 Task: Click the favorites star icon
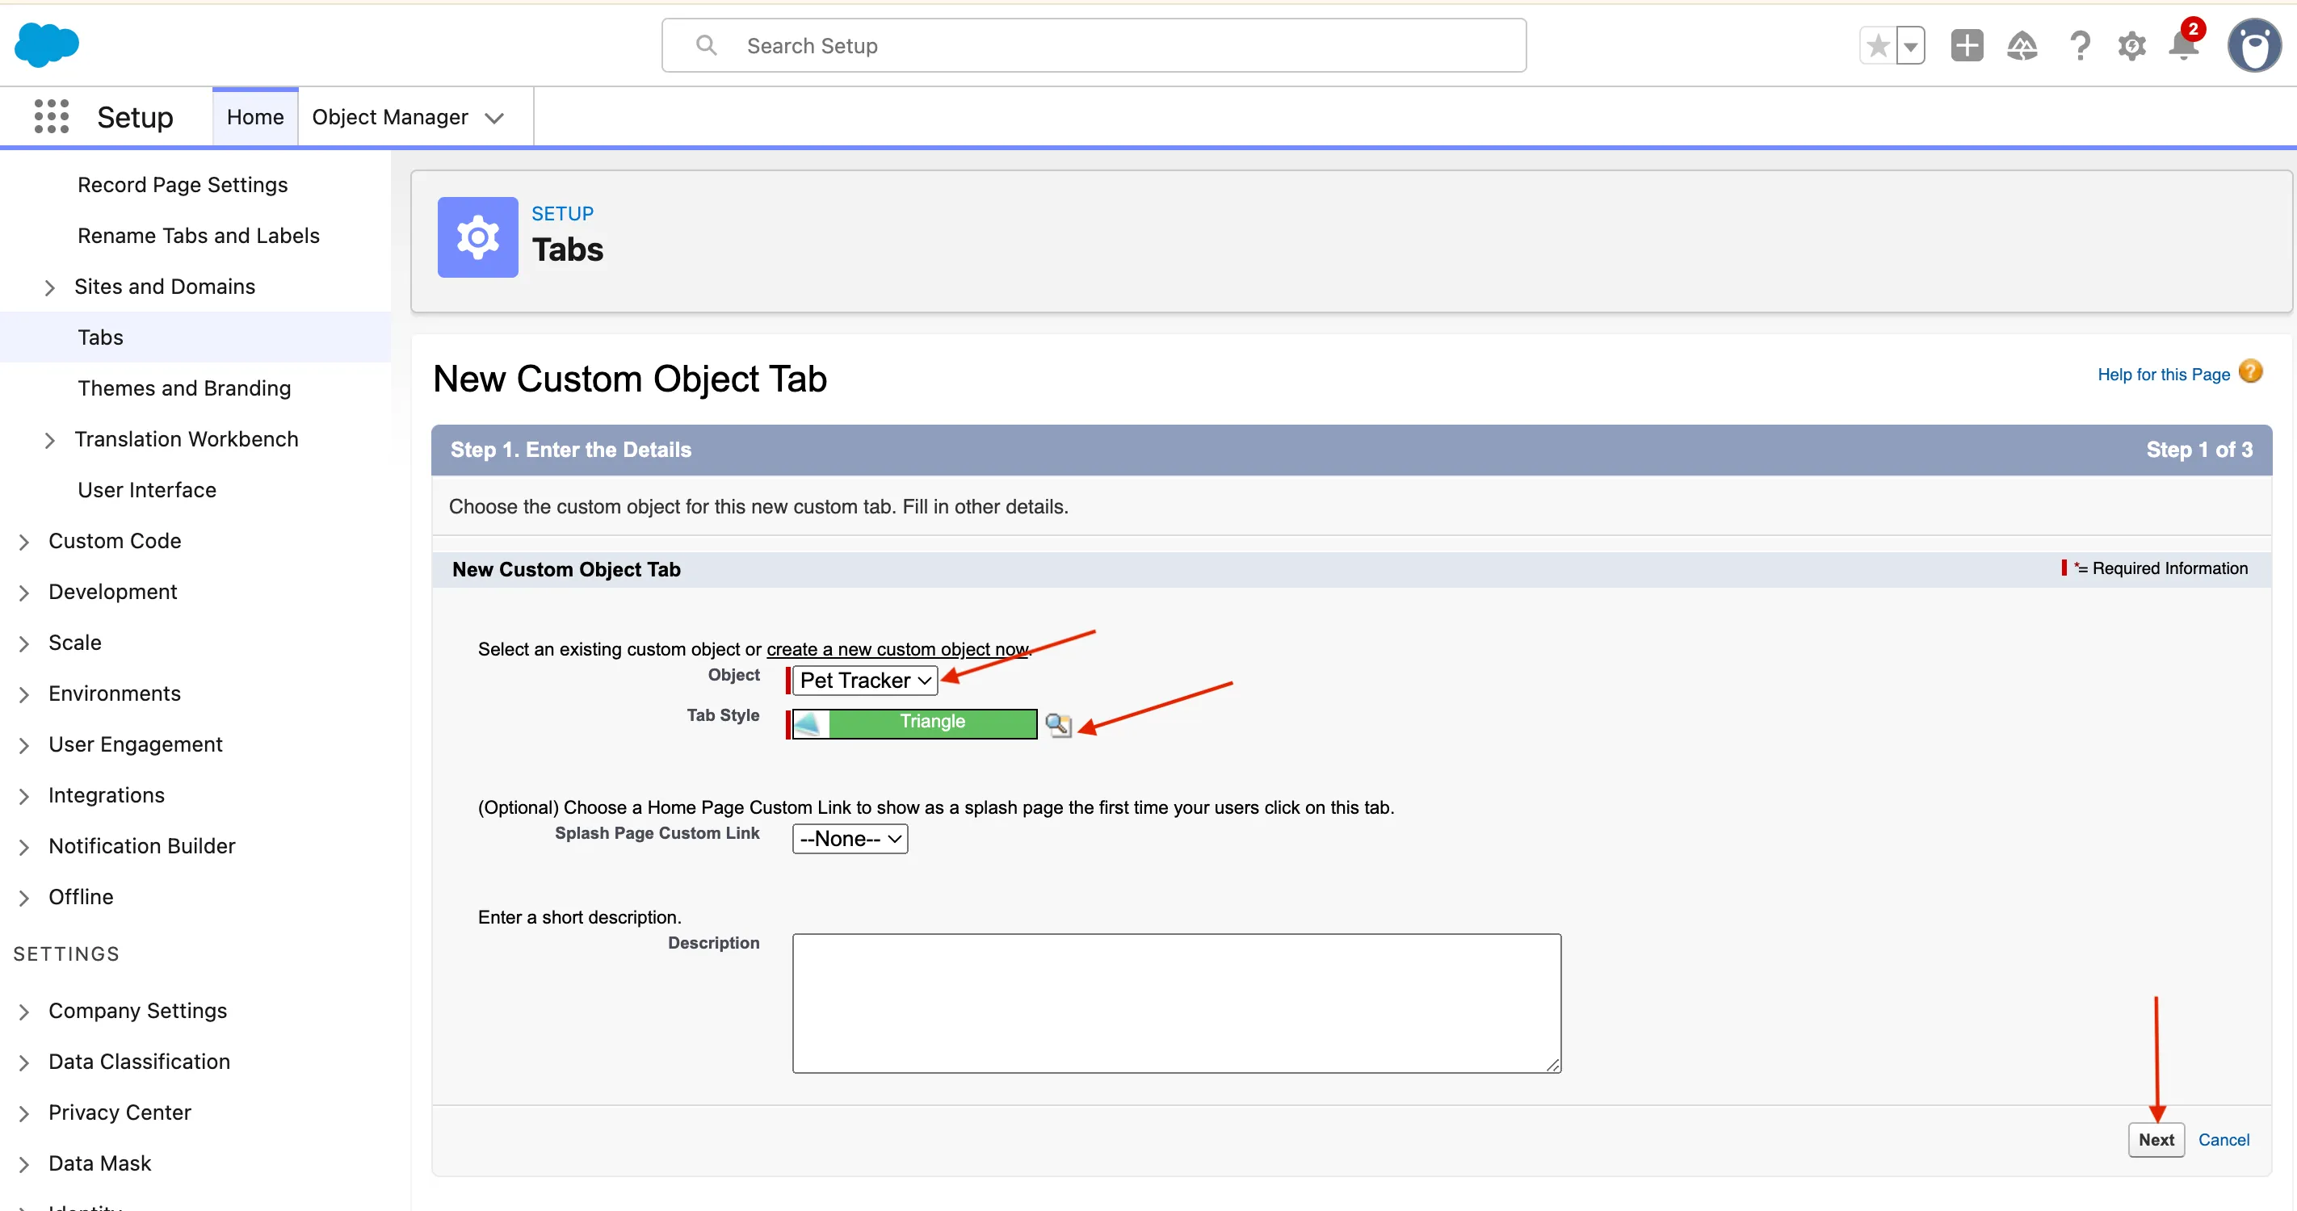click(1877, 45)
